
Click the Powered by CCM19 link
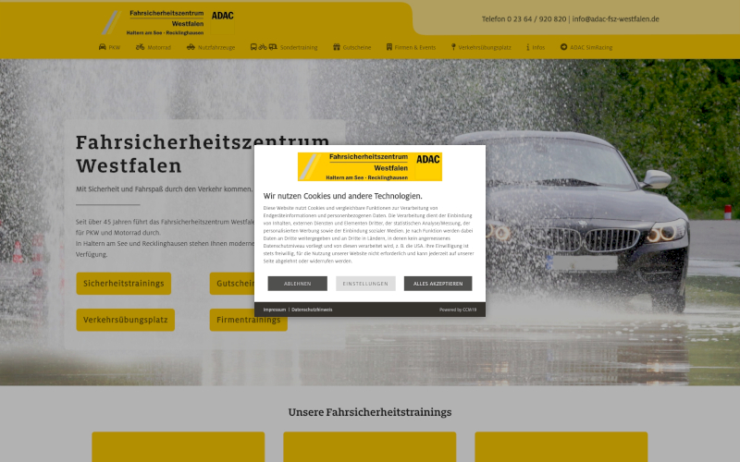[x=457, y=310]
